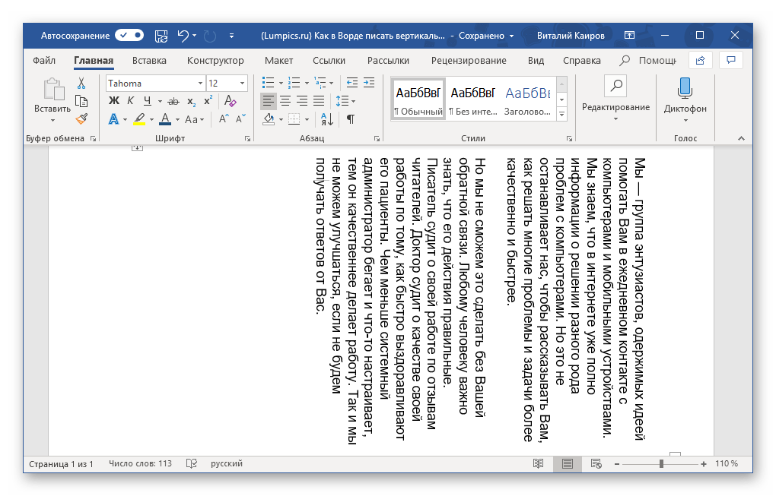Show paragraph marks with pilcrow icon
Viewport: 776px width, 496px height.
(x=350, y=119)
